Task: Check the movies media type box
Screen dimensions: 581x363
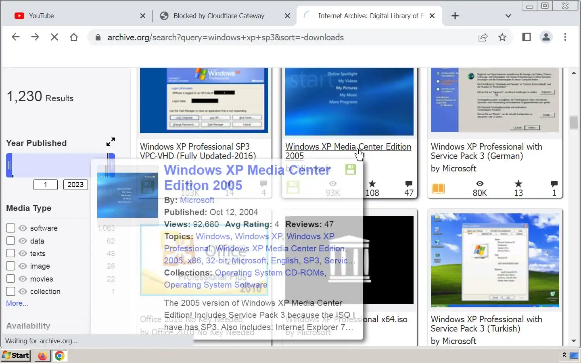Action: 10,279
